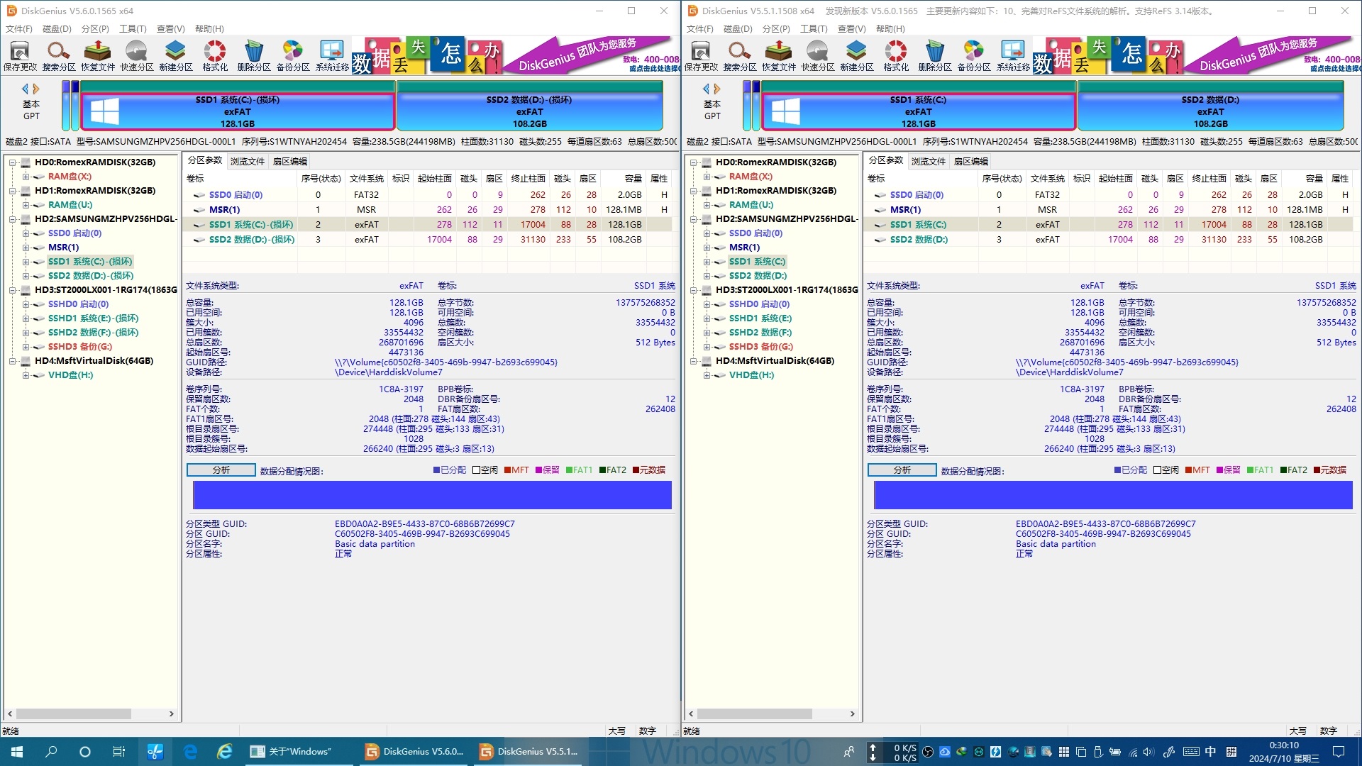Switch to 浏览文件 tab in V5.6.0 window
This screenshot has width=1362, height=766.
pyautogui.click(x=247, y=161)
